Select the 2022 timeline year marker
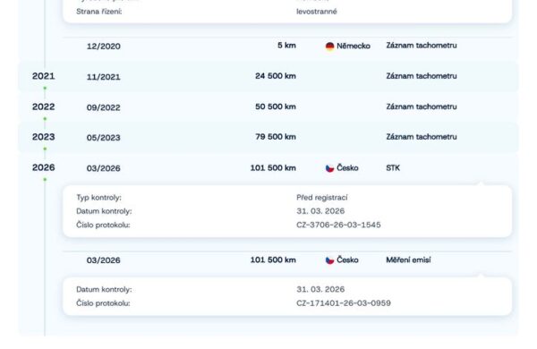 point(44,106)
